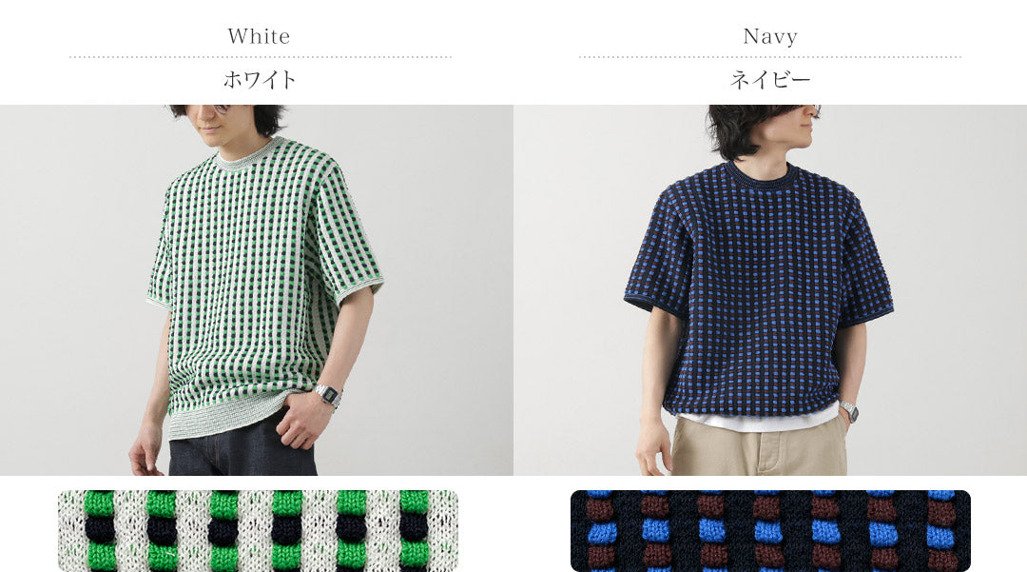The width and height of the screenshot is (1027, 572).
Task: Click the White color heading
Action: (x=259, y=36)
